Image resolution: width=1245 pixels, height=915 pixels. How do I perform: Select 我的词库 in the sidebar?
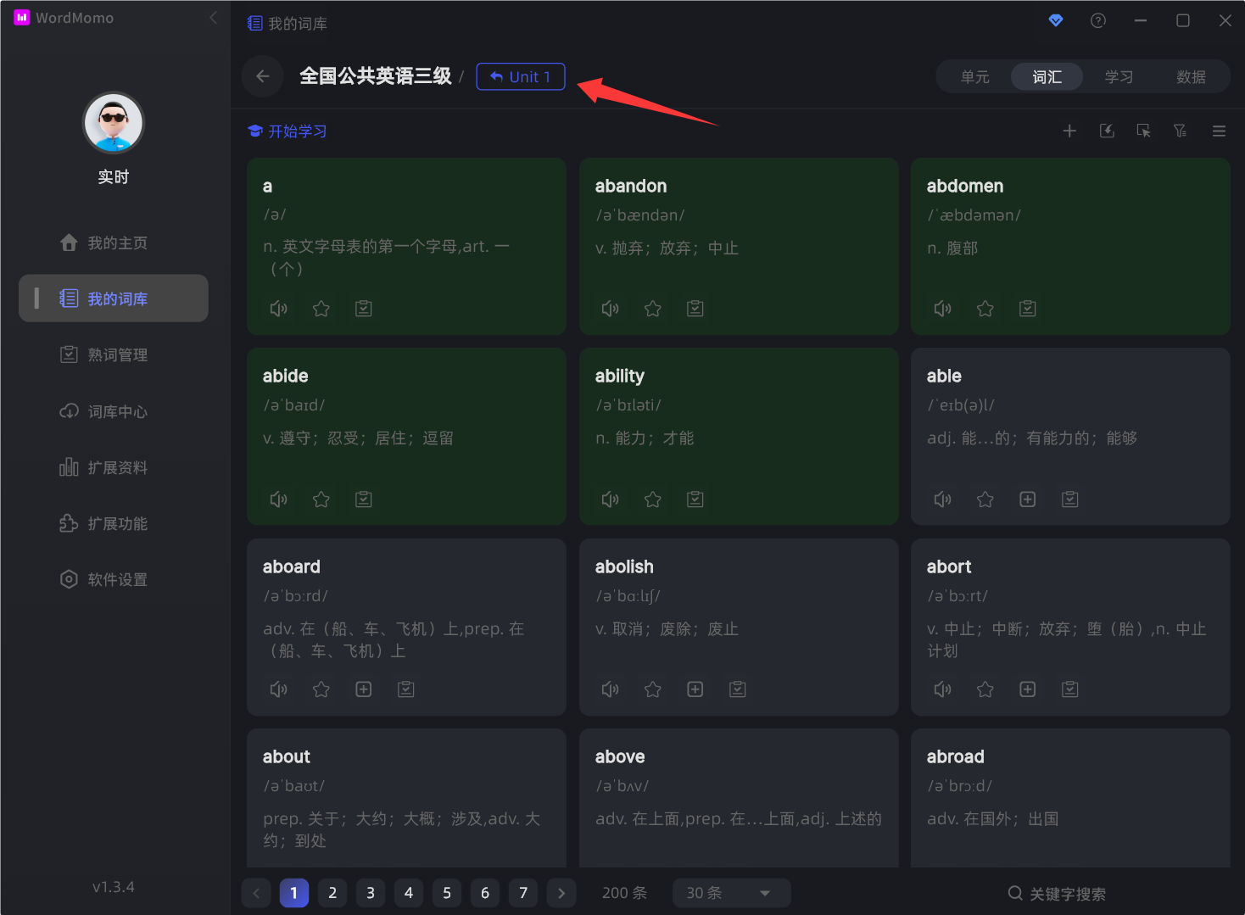(x=114, y=298)
